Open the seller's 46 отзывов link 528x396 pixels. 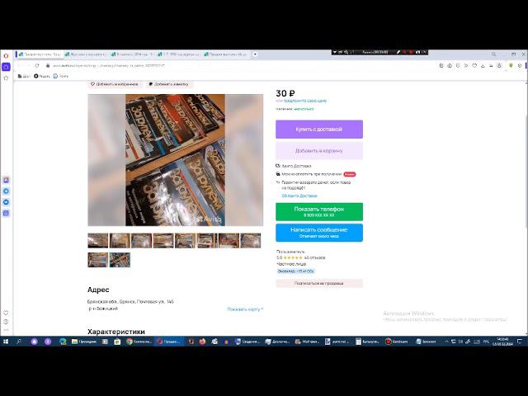314,257
